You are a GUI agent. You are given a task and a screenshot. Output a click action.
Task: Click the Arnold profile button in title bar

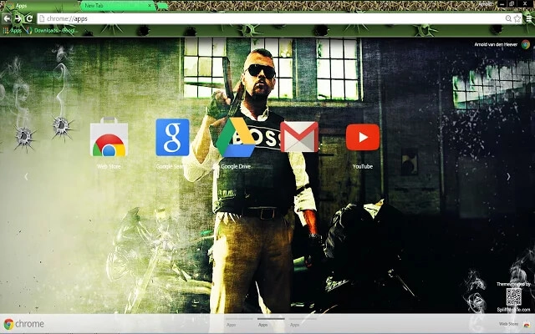[x=486, y=4]
